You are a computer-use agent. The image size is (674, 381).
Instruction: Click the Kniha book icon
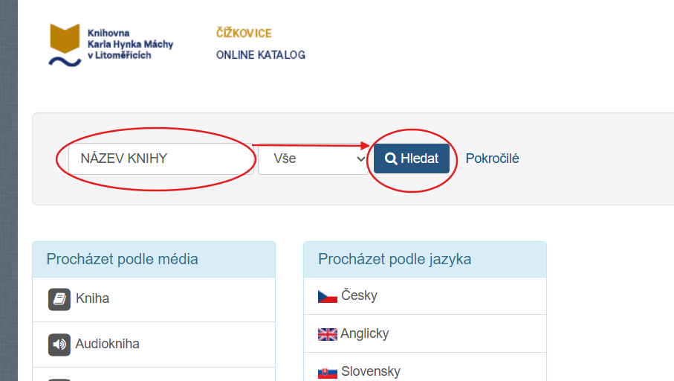click(x=59, y=299)
